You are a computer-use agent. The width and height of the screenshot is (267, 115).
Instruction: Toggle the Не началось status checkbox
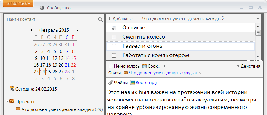click(111, 66)
